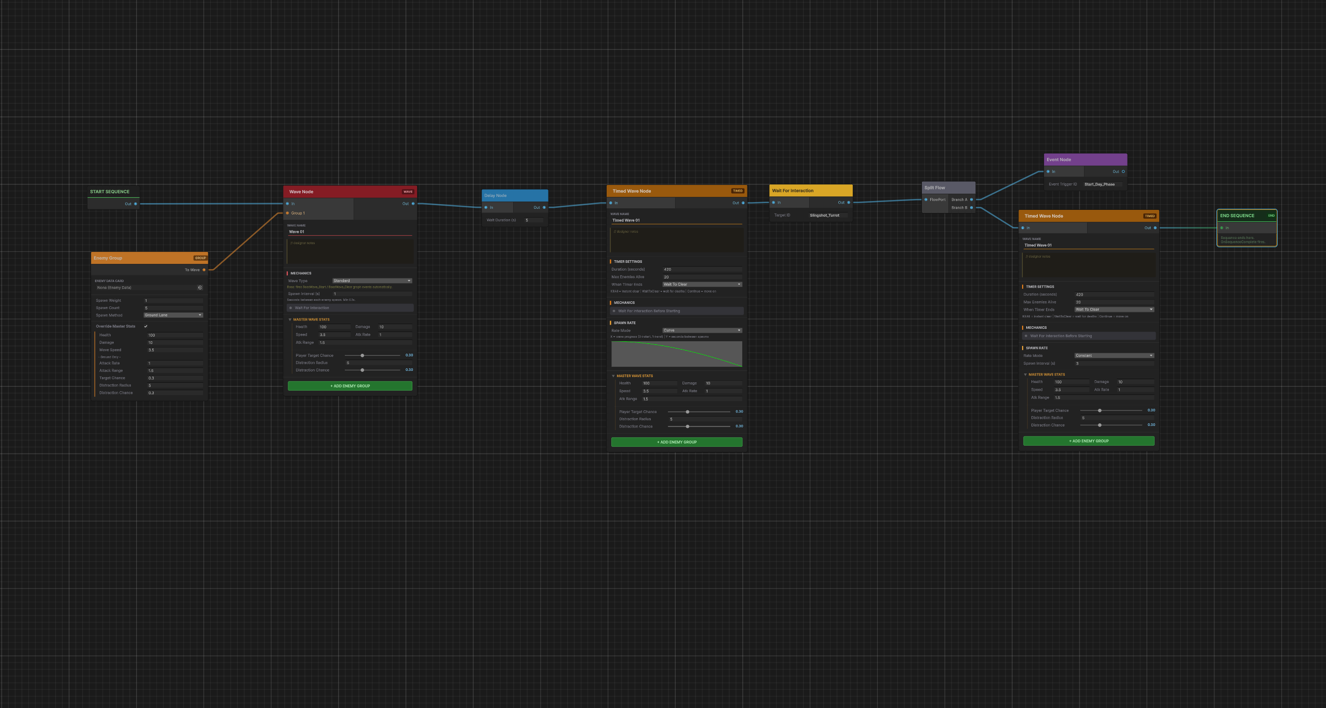Screen dimensions: 1326x708
Task: Open the object picker for Enemy Data Card
Action: [200, 287]
